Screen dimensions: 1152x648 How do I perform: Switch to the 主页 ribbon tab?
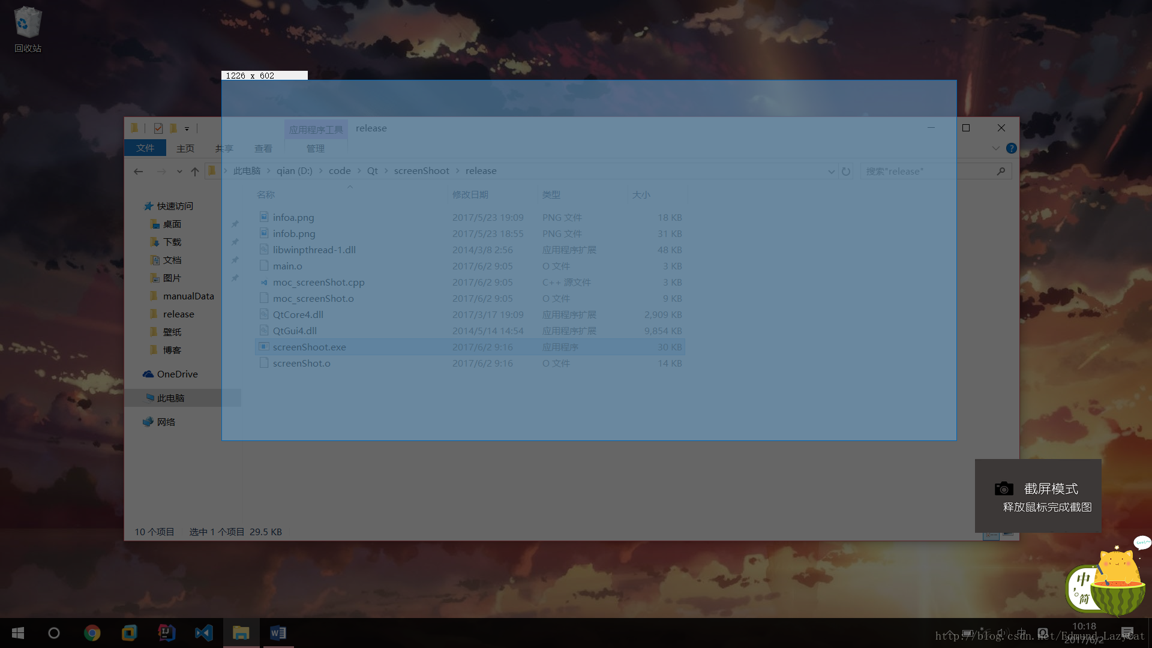point(185,148)
